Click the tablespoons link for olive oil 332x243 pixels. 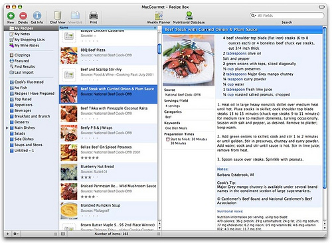tap(236, 53)
